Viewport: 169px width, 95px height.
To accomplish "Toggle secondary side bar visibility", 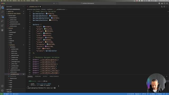I will [x=165, y=3].
